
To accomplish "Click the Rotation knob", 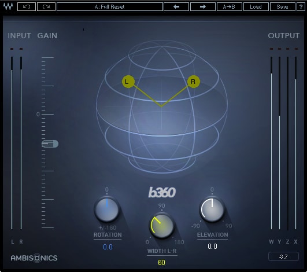I will pyautogui.click(x=107, y=209).
